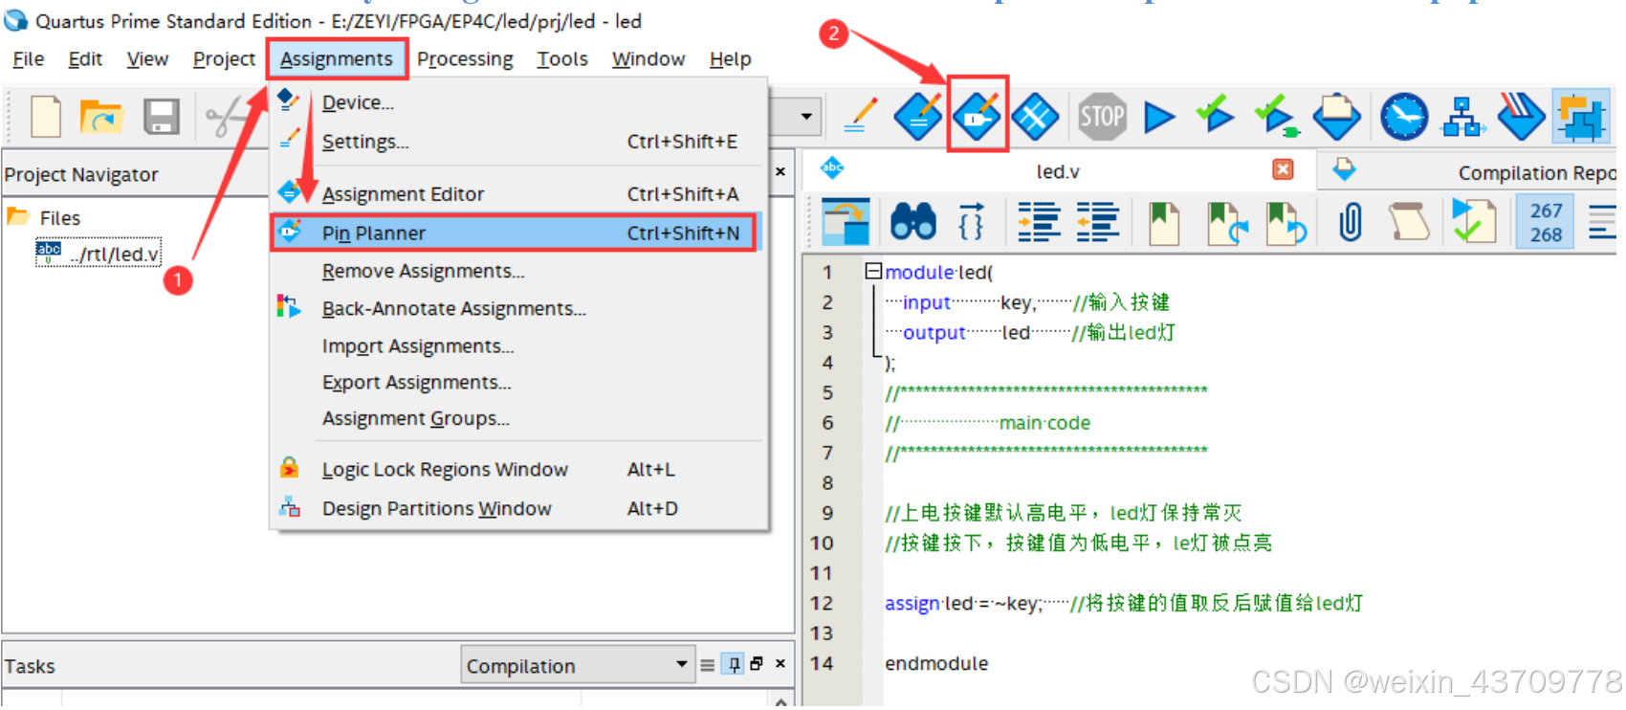Jump to the previous bookmark icon
The width and height of the screenshot is (1626, 710).
click(x=1286, y=222)
